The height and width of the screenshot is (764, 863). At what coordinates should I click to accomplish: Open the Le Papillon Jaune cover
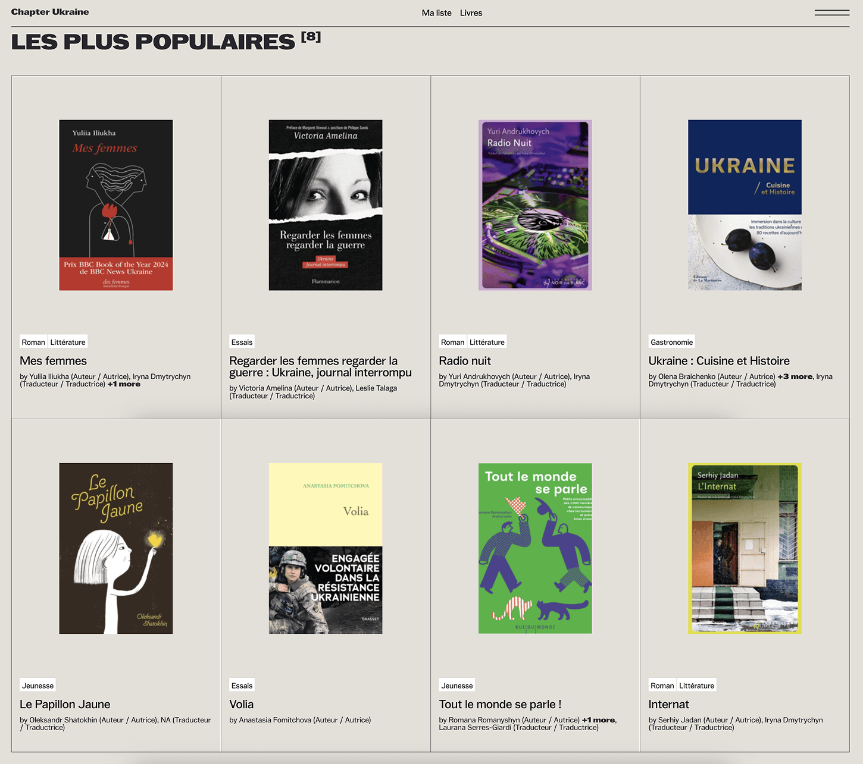(116, 548)
